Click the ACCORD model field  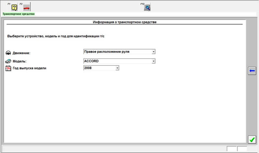tap(119, 61)
